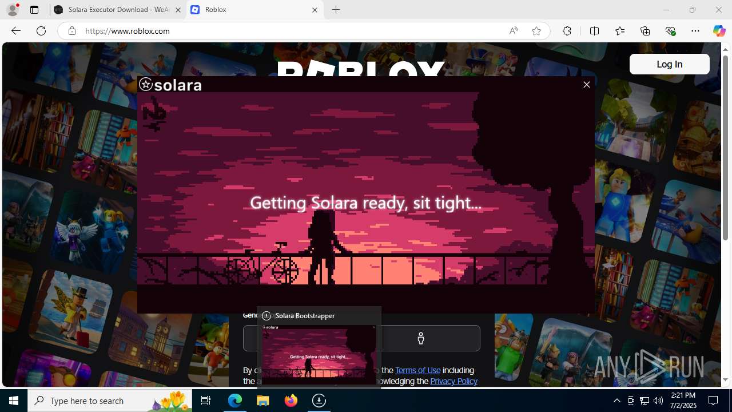Screen dimensions: 732x412
Task: Add this page to favorites star
Action: pyautogui.click(x=536, y=31)
